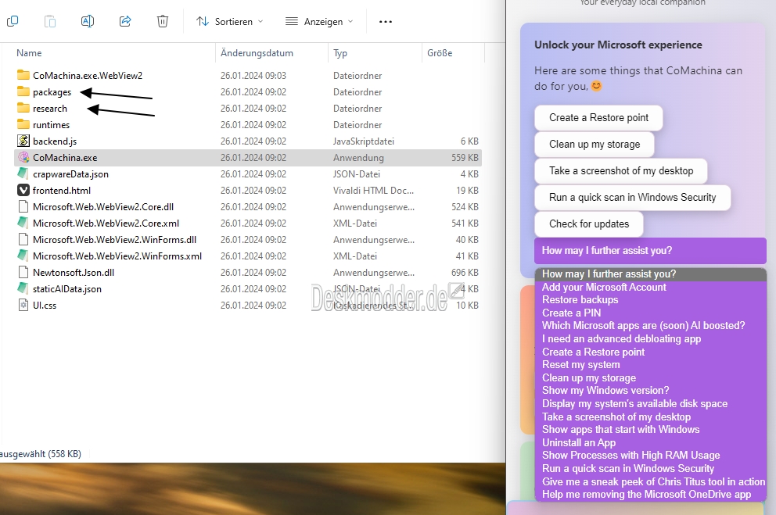Click the greyed Paste icon in the toolbar
This screenshot has height=515, width=776.
pos(50,21)
